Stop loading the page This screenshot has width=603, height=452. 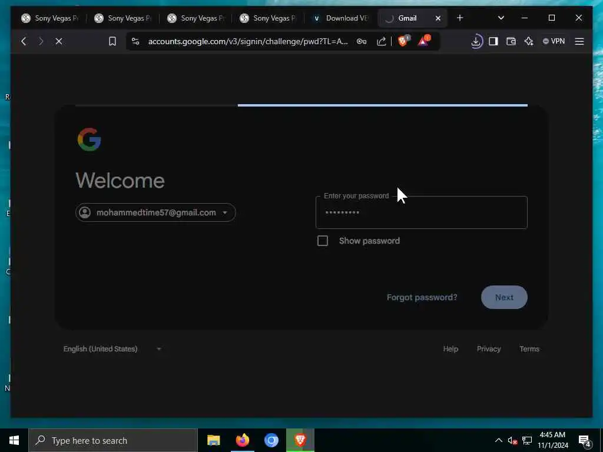coord(59,42)
